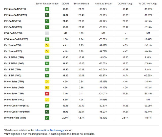The width and height of the screenshot is (162, 137).
Task: Select the EV / EBITDA (TTM) row label
Action: (x=14, y=57)
